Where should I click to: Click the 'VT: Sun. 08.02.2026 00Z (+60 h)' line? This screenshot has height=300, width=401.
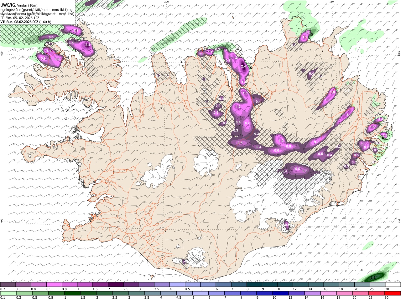(26, 22)
